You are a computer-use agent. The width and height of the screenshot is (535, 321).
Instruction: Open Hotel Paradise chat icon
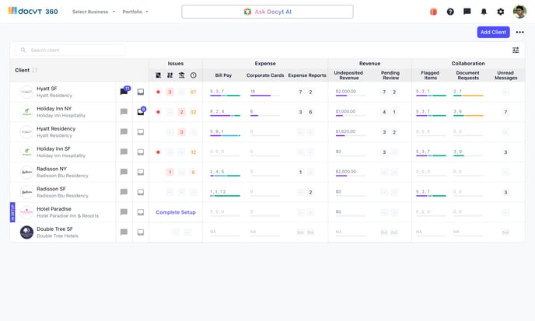(124, 212)
